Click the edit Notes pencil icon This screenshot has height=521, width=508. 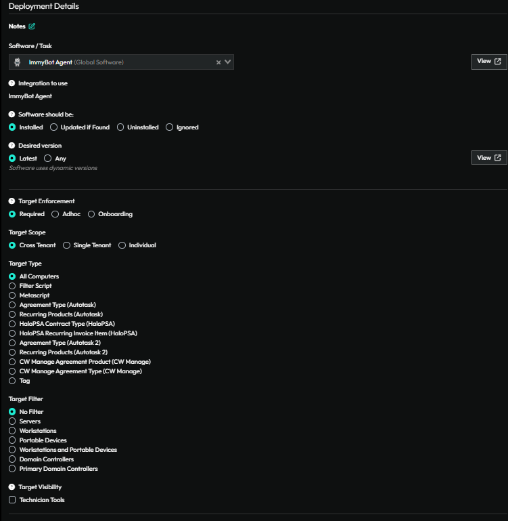tap(32, 26)
